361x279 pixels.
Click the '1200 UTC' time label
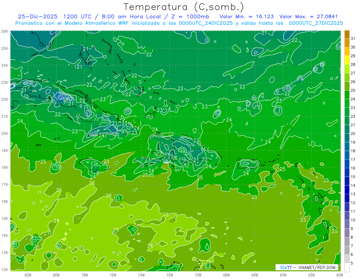click(x=78, y=17)
